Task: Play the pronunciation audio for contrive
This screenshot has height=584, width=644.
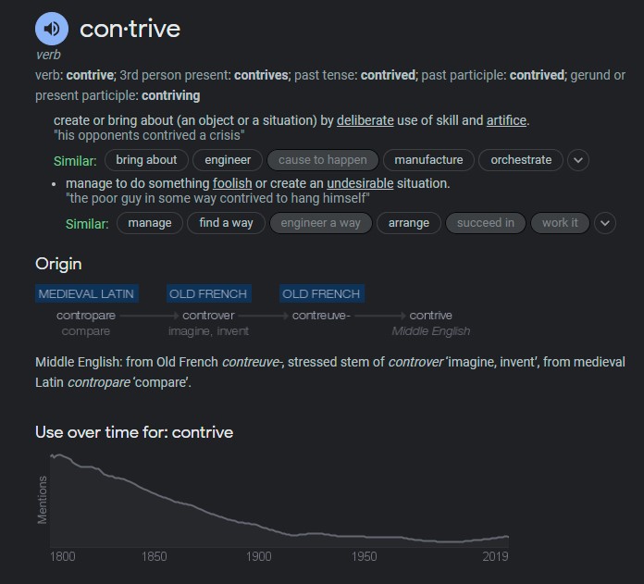Action: [x=52, y=29]
